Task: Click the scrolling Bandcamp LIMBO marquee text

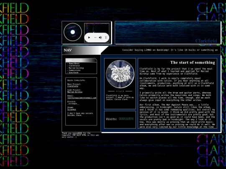Action: pos(170,50)
